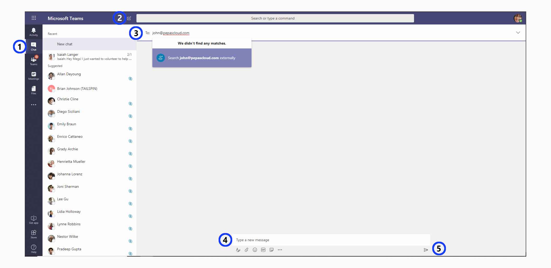Screen dimensions: 551x268
Task: Select Lidia Holloway contact
Action: tap(89, 213)
